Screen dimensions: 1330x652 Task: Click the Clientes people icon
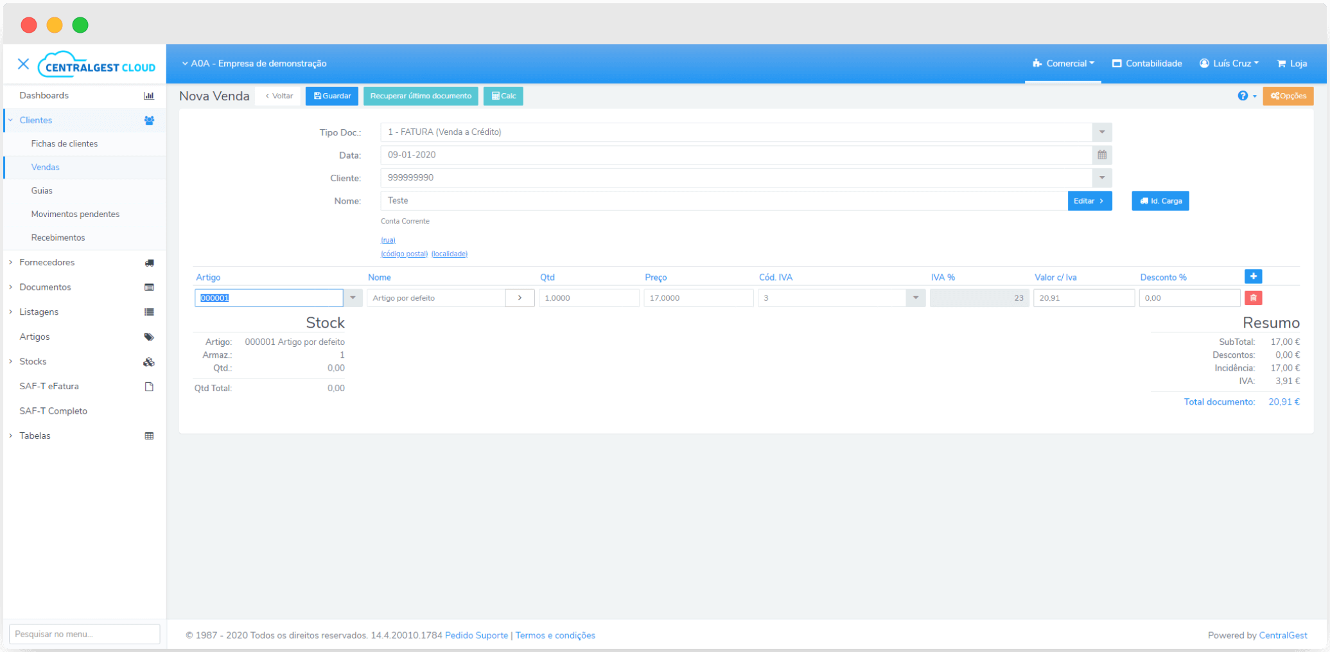(x=150, y=120)
